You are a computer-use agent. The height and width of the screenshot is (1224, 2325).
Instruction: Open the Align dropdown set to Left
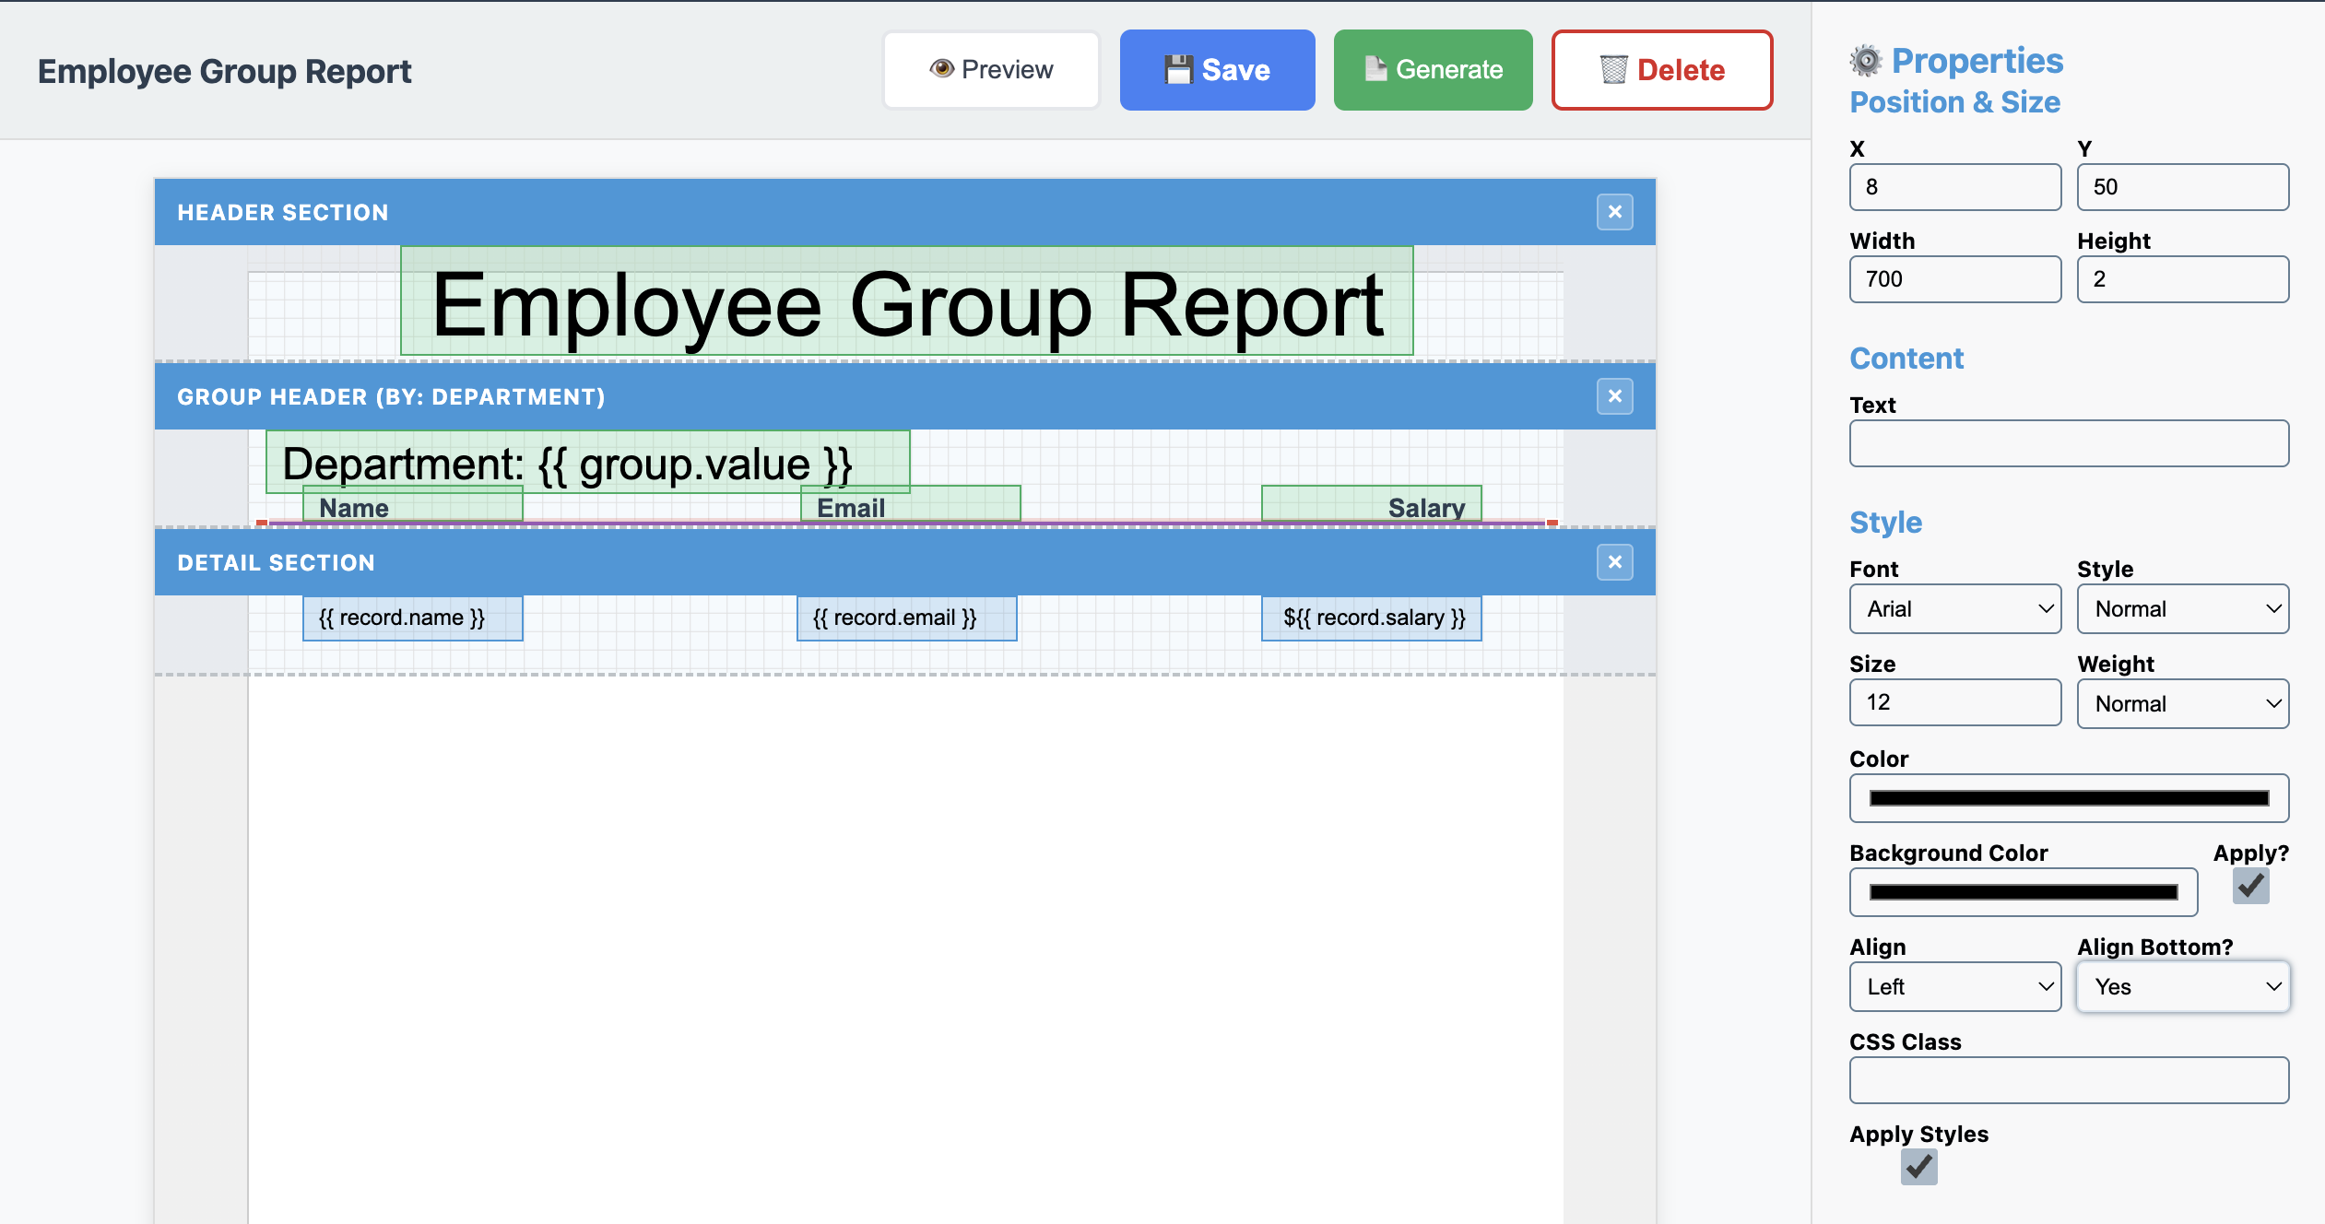[x=1955, y=986]
